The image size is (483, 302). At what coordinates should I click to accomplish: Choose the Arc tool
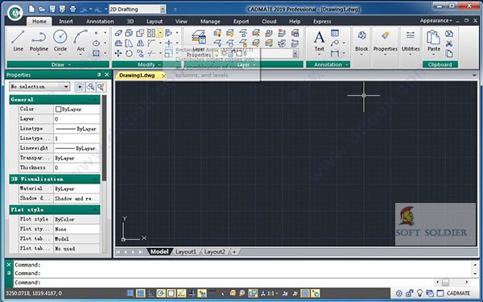coord(80,40)
